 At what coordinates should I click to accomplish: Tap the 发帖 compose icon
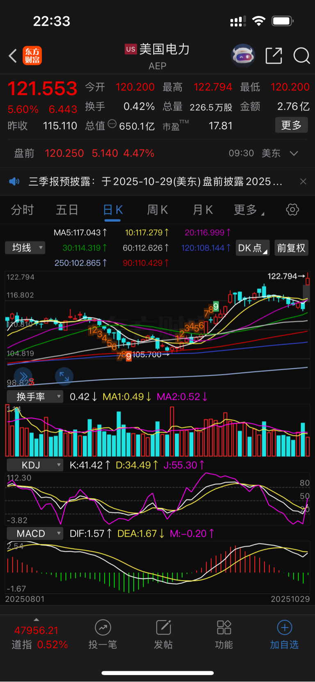(163, 627)
